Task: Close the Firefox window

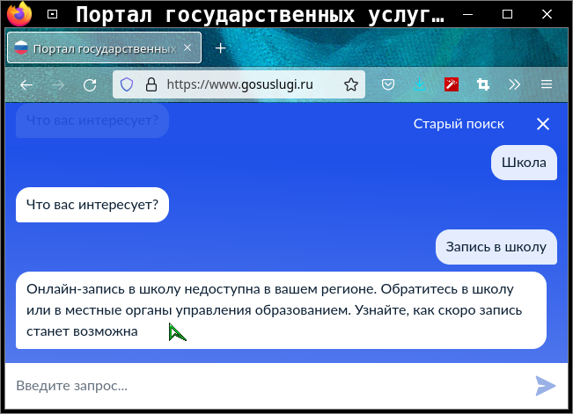Action: [547, 14]
